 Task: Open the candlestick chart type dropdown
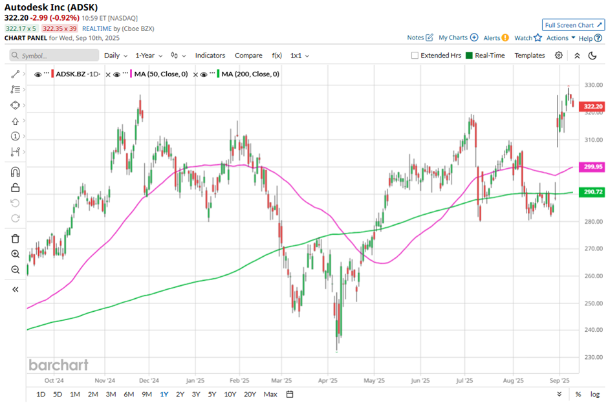[179, 56]
